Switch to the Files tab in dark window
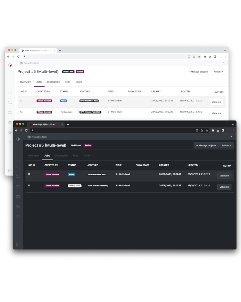Image resolution: width=241 pixels, height=302 pixels. 75,156
